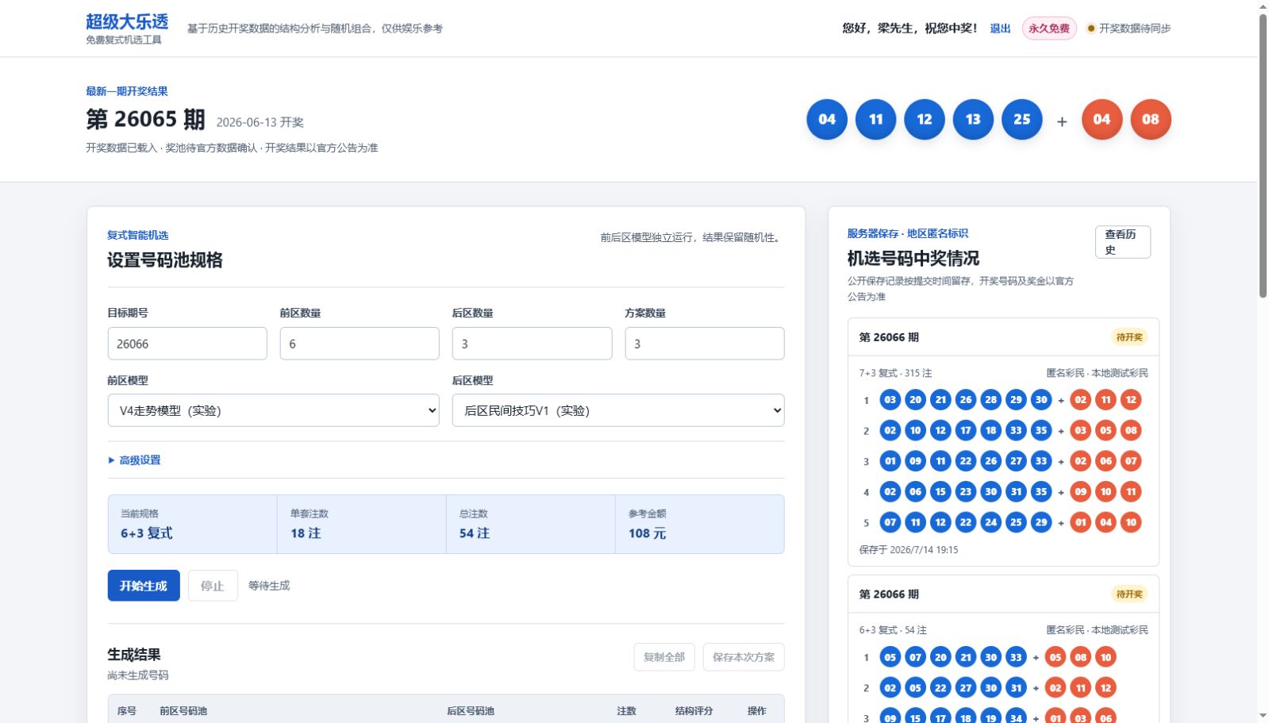Viewport: 1269px width, 723px height.
Task: Click the 开奖数据待同步 status indicator
Action: click(1129, 29)
